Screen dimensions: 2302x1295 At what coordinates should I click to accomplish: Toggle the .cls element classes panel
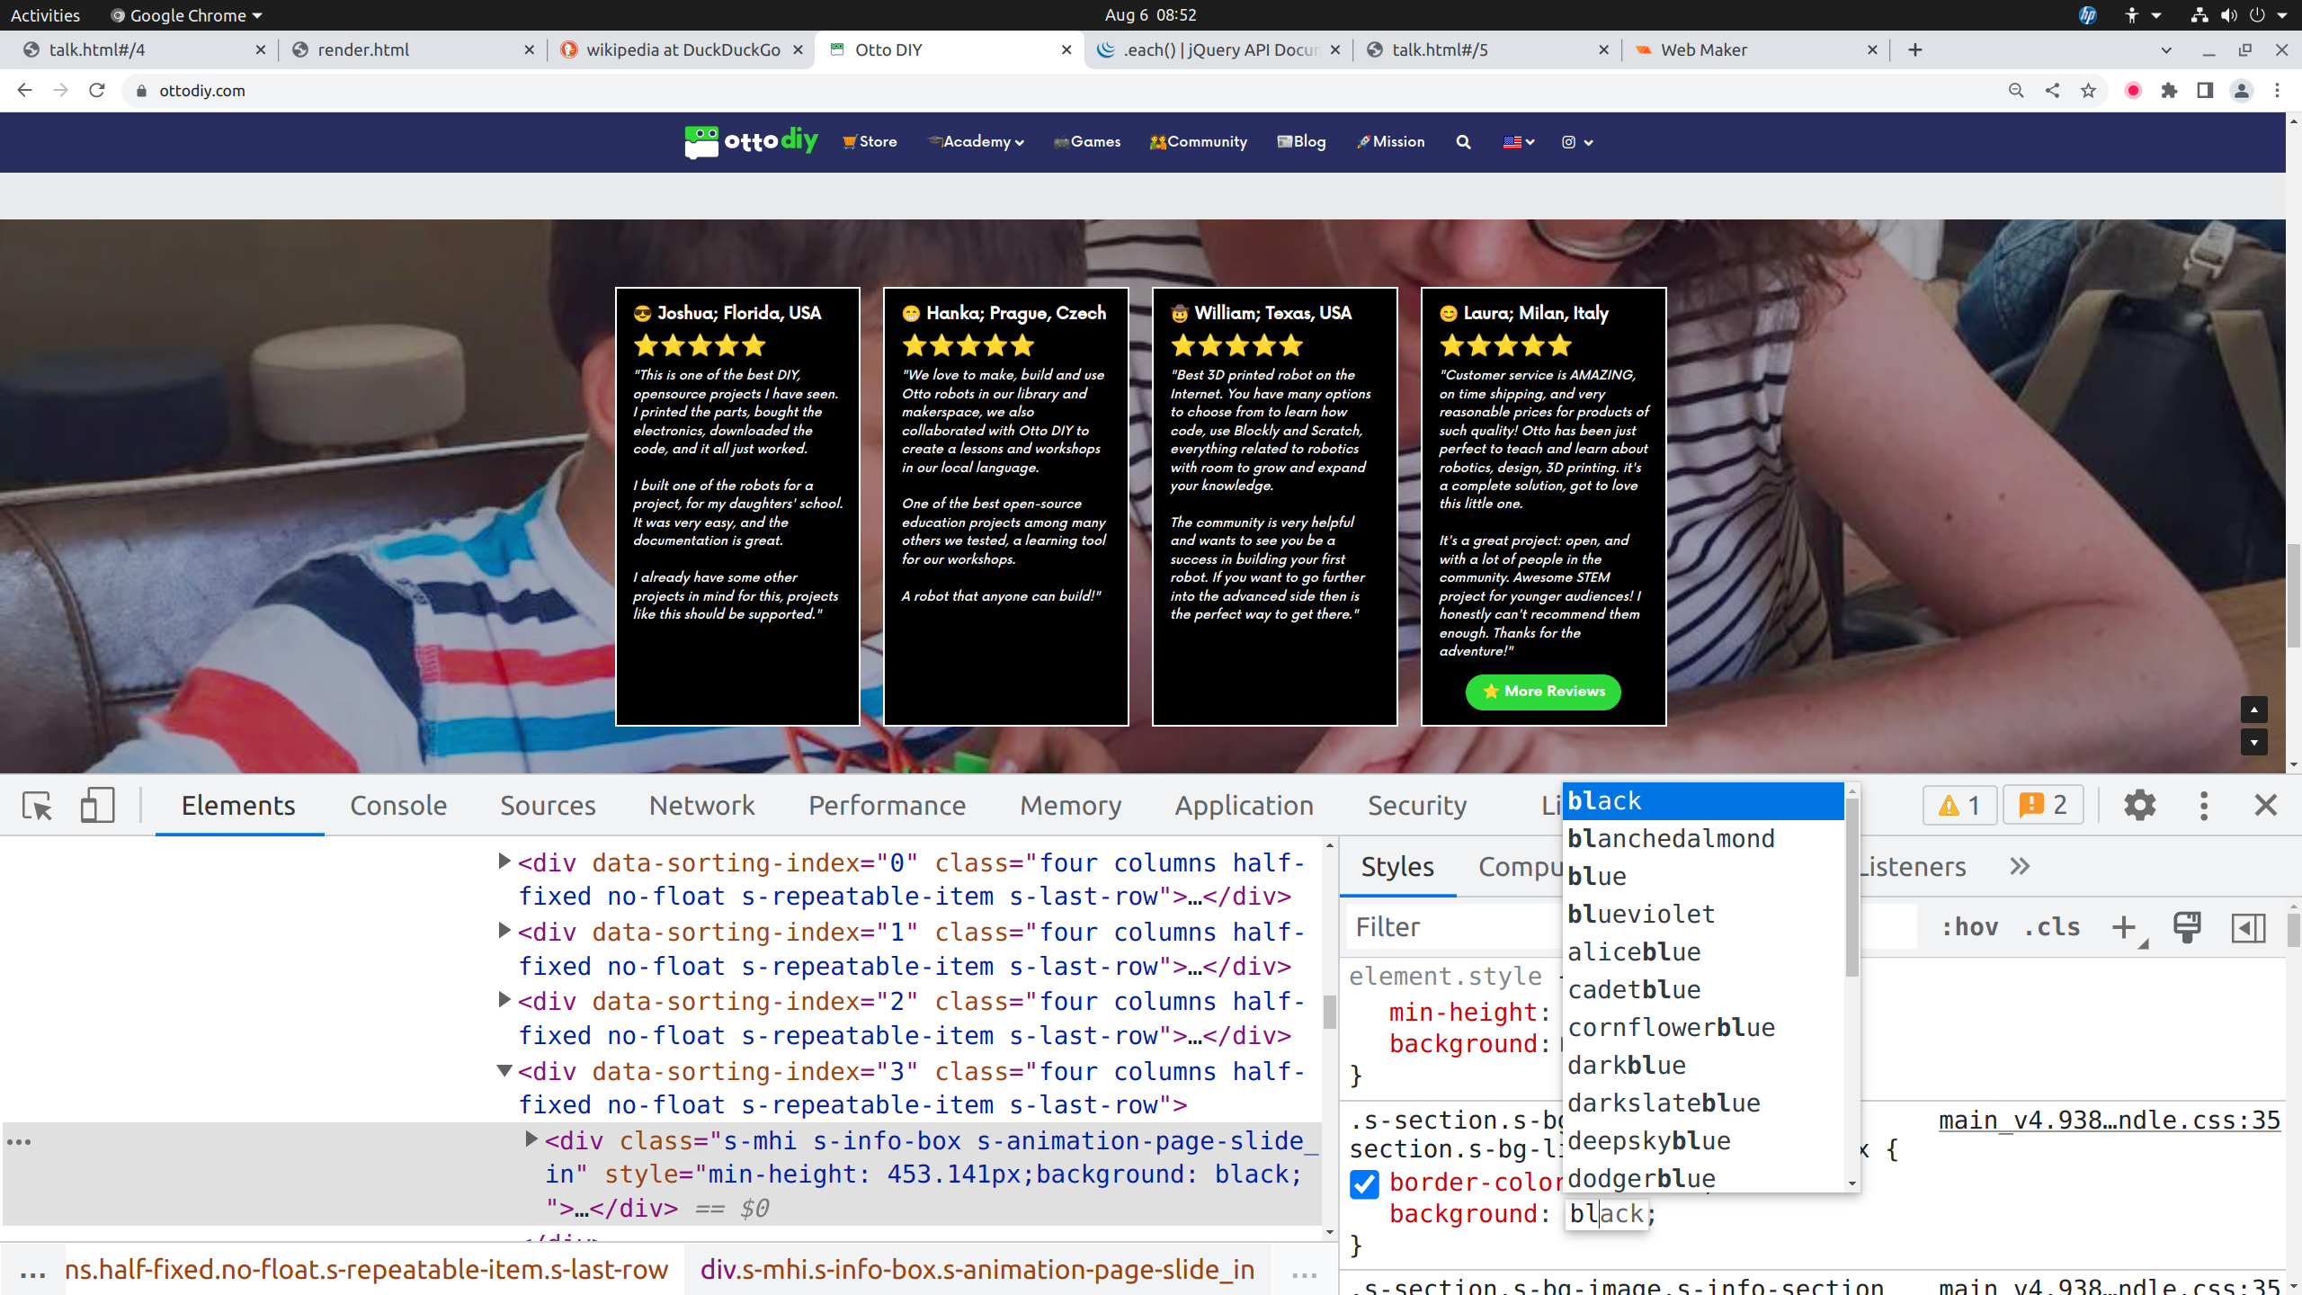tap(2052, 927)
